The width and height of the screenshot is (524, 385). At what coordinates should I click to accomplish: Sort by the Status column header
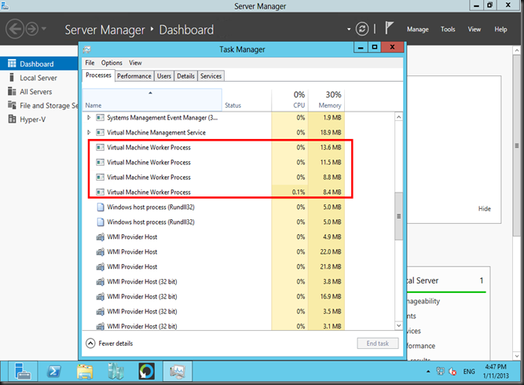coord(247,100)
